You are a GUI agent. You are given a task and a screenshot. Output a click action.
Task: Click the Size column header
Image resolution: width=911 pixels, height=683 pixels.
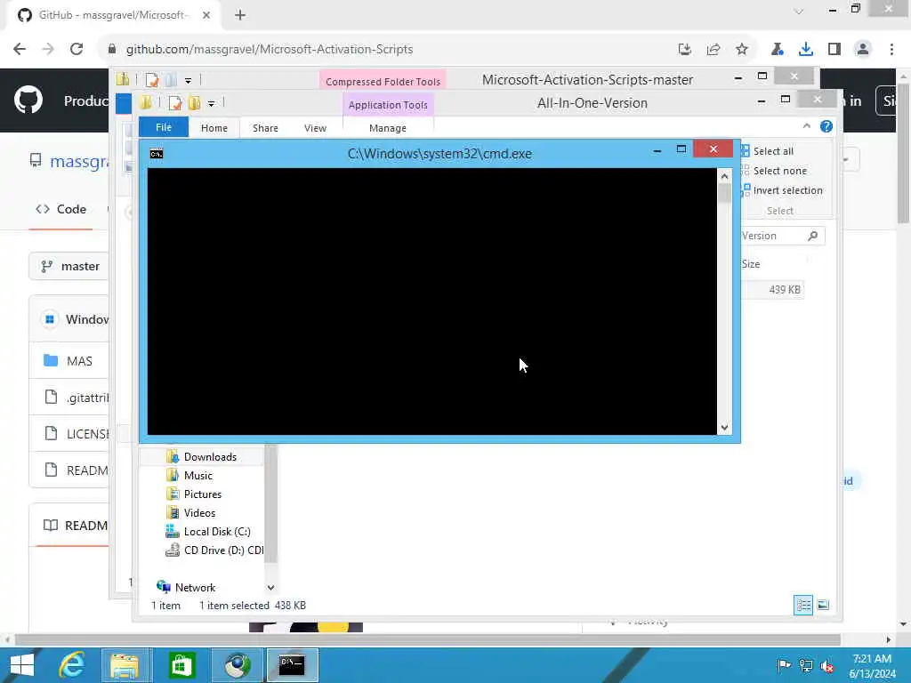coord(750,263)
